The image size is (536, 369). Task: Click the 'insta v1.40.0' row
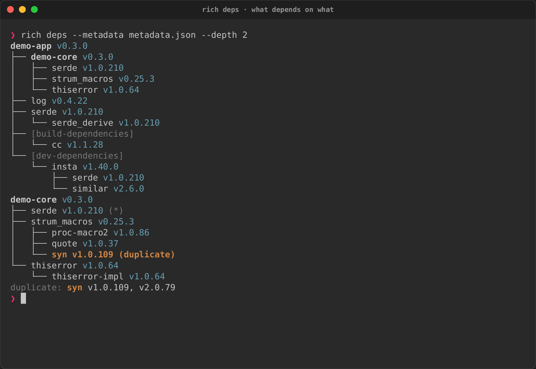(x=85, y=167)
